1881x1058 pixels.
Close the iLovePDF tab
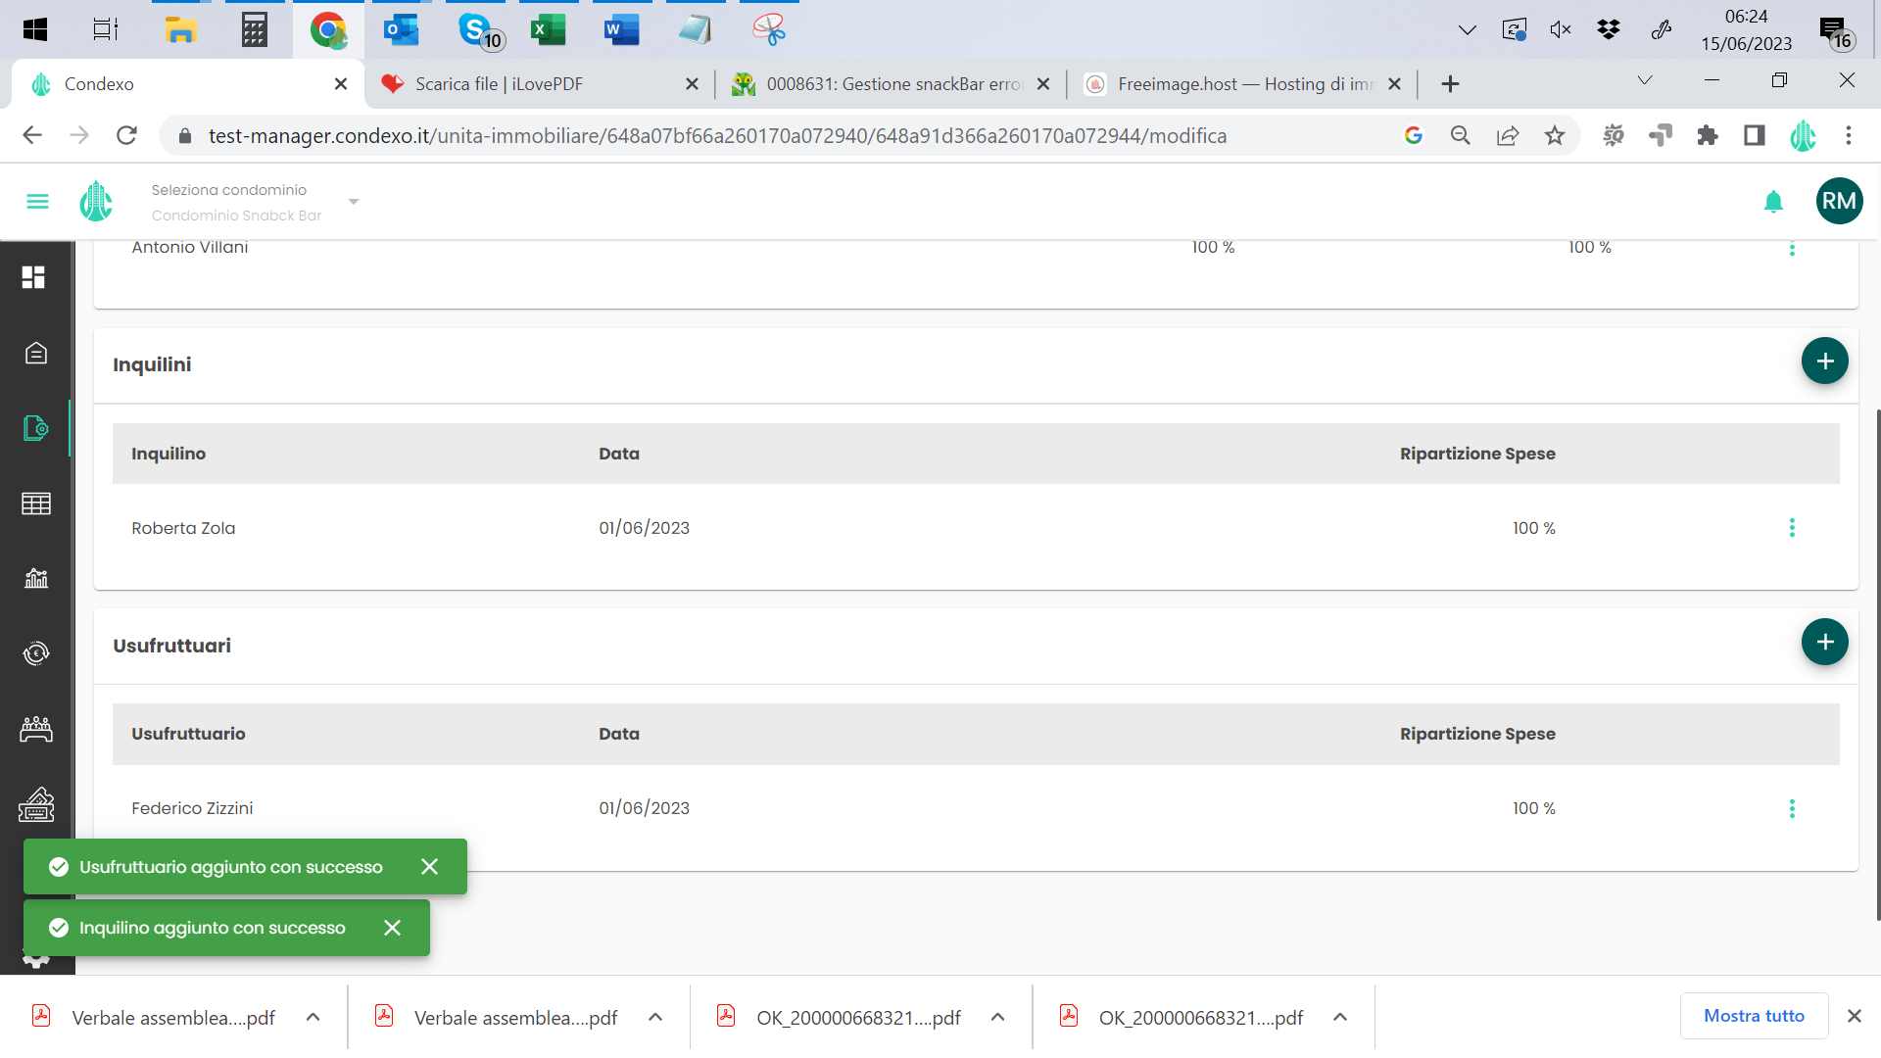(x=692, y=84)
